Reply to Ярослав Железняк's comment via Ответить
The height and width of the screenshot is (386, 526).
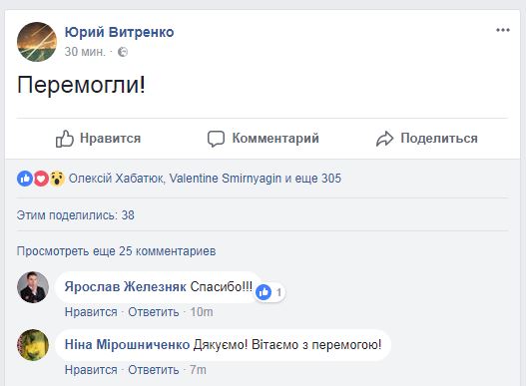(154, 312)
